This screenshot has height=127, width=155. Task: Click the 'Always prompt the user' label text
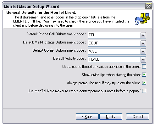[x=103, y=83]
